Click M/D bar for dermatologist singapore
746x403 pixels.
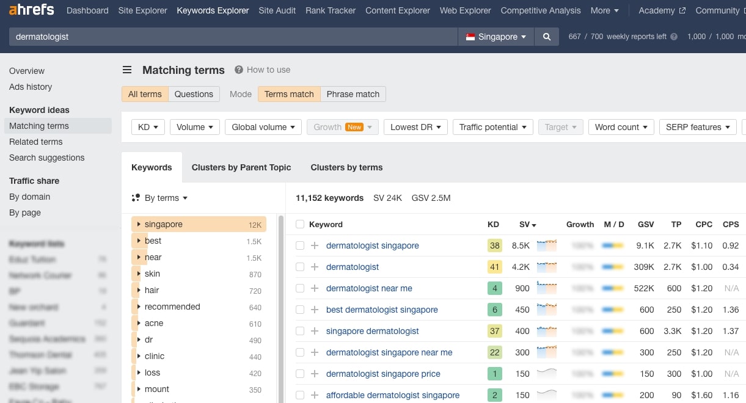pyautogui.click(x=612, y=245)
